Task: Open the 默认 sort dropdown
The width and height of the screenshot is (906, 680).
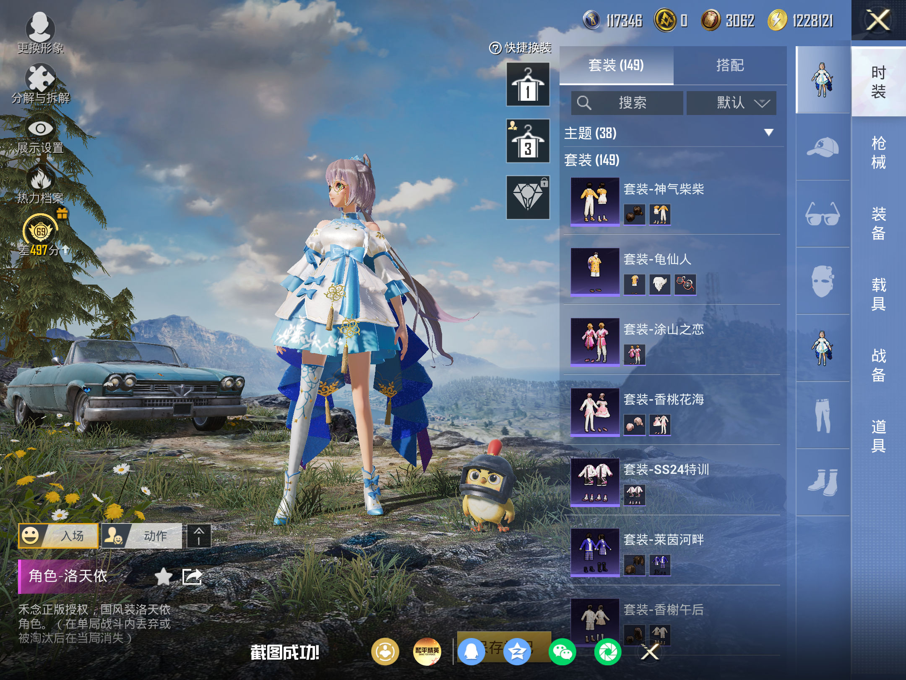Action: 731,103
